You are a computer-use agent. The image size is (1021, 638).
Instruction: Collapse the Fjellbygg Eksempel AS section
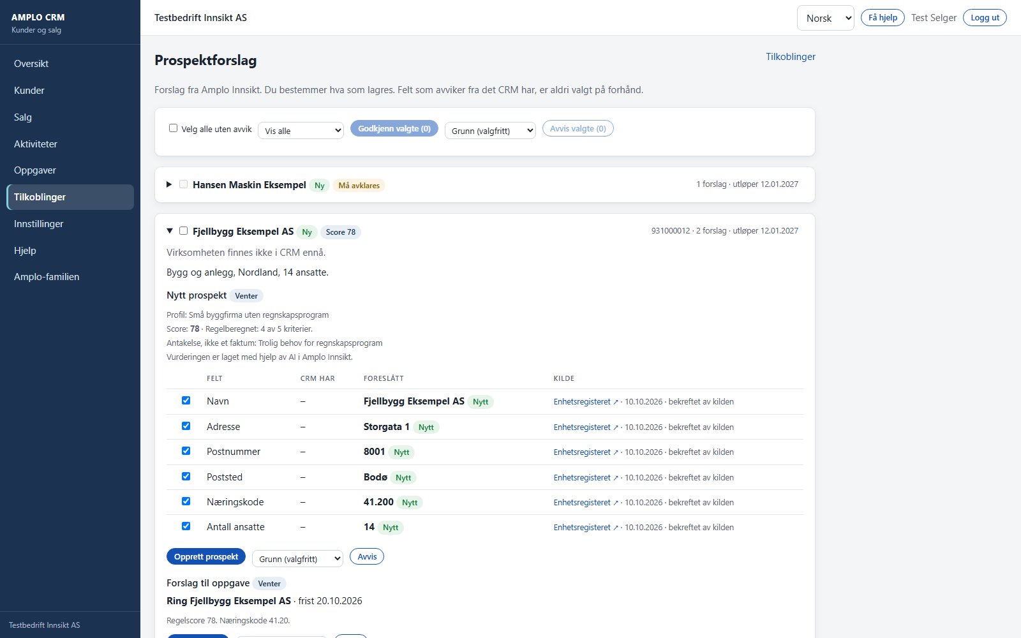click(169, 231)
